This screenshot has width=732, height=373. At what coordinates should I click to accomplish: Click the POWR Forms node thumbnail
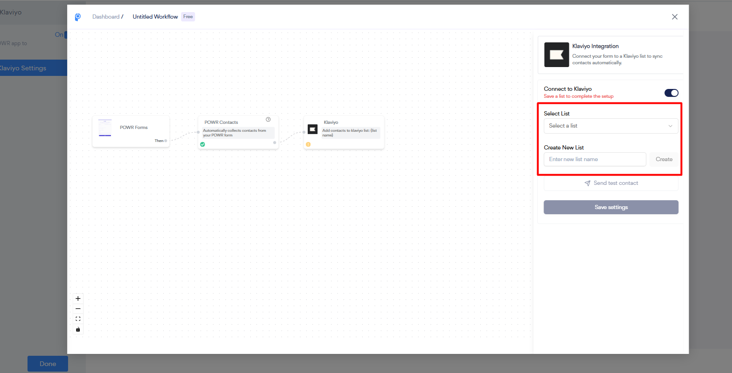coord(105,128)
